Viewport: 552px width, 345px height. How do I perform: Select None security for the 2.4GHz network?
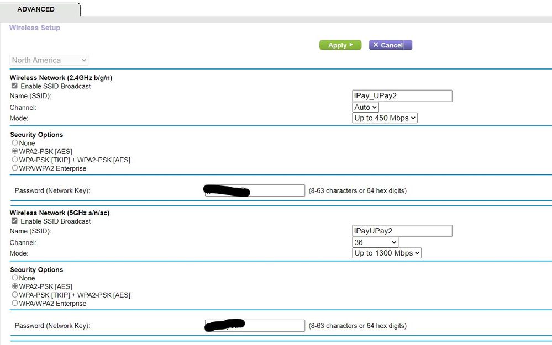pos(15,143)
